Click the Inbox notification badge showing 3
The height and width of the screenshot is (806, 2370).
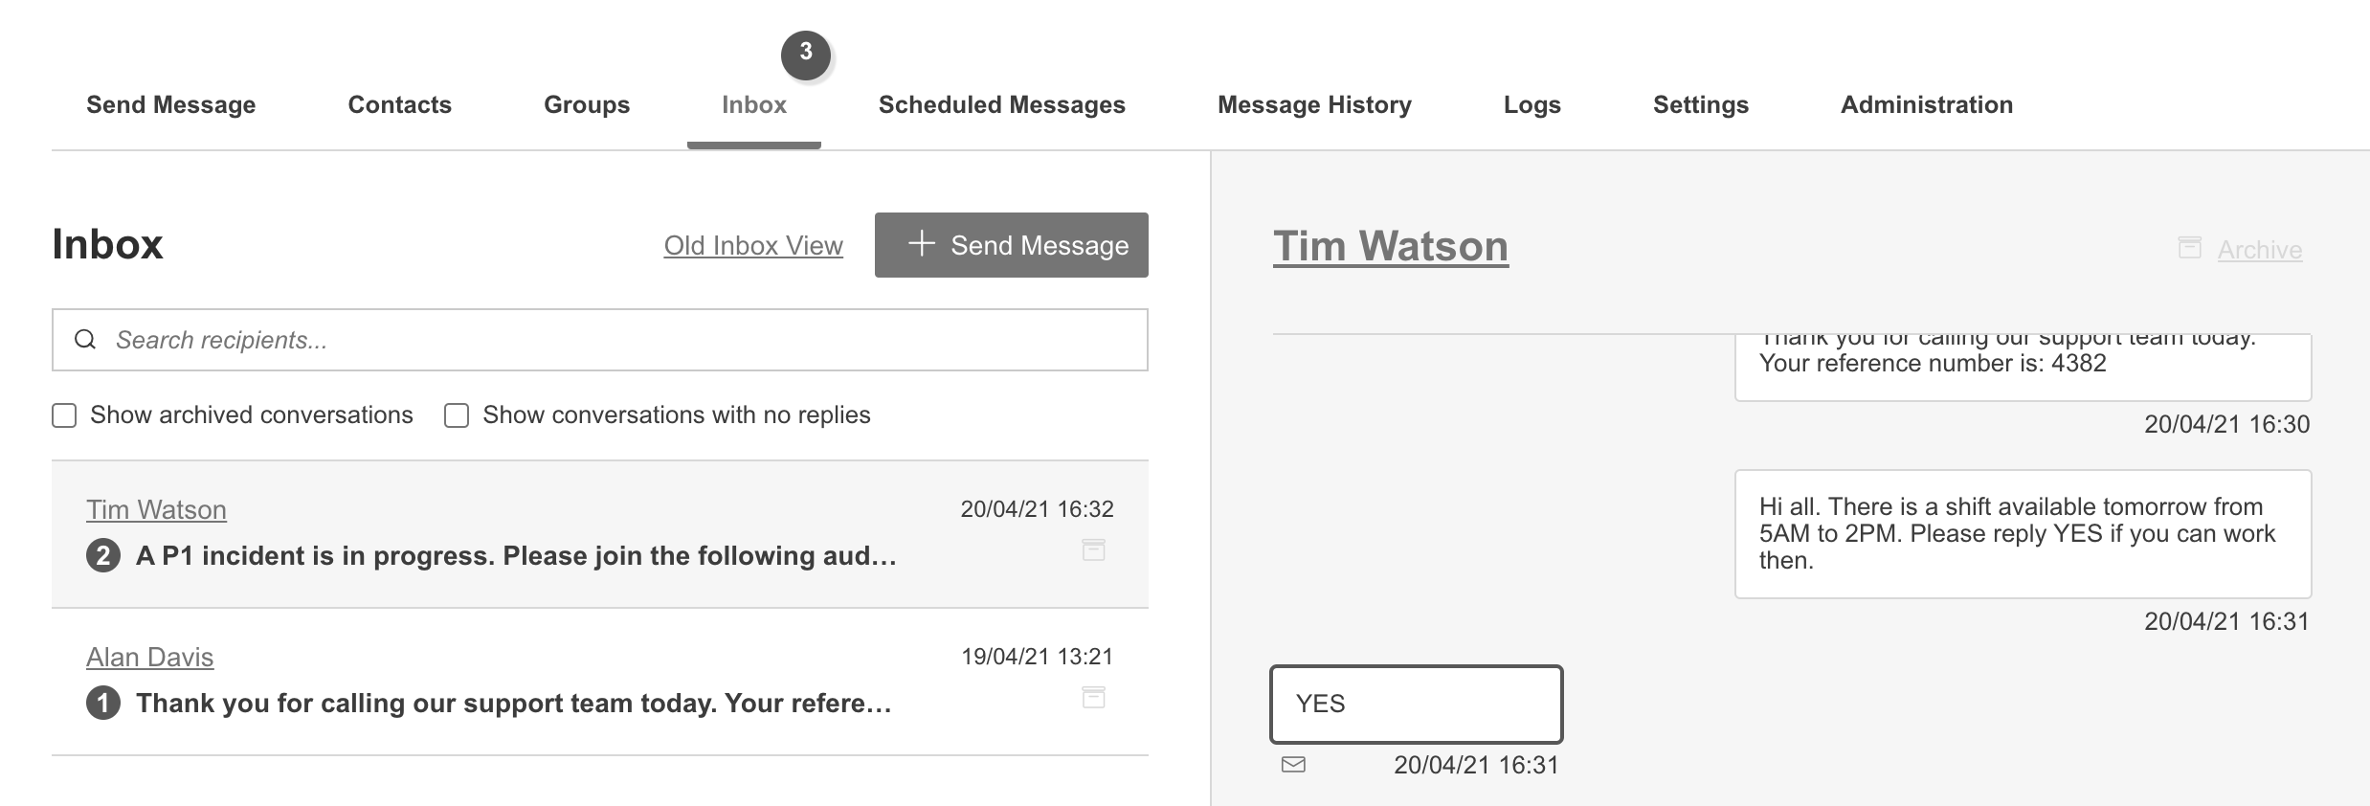tap(805, 54)
